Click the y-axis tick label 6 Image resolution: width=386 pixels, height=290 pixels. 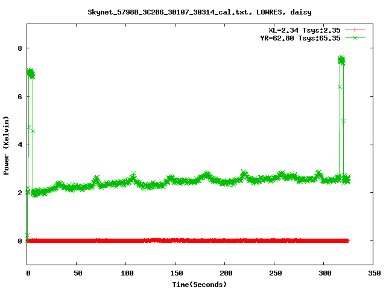20,97
